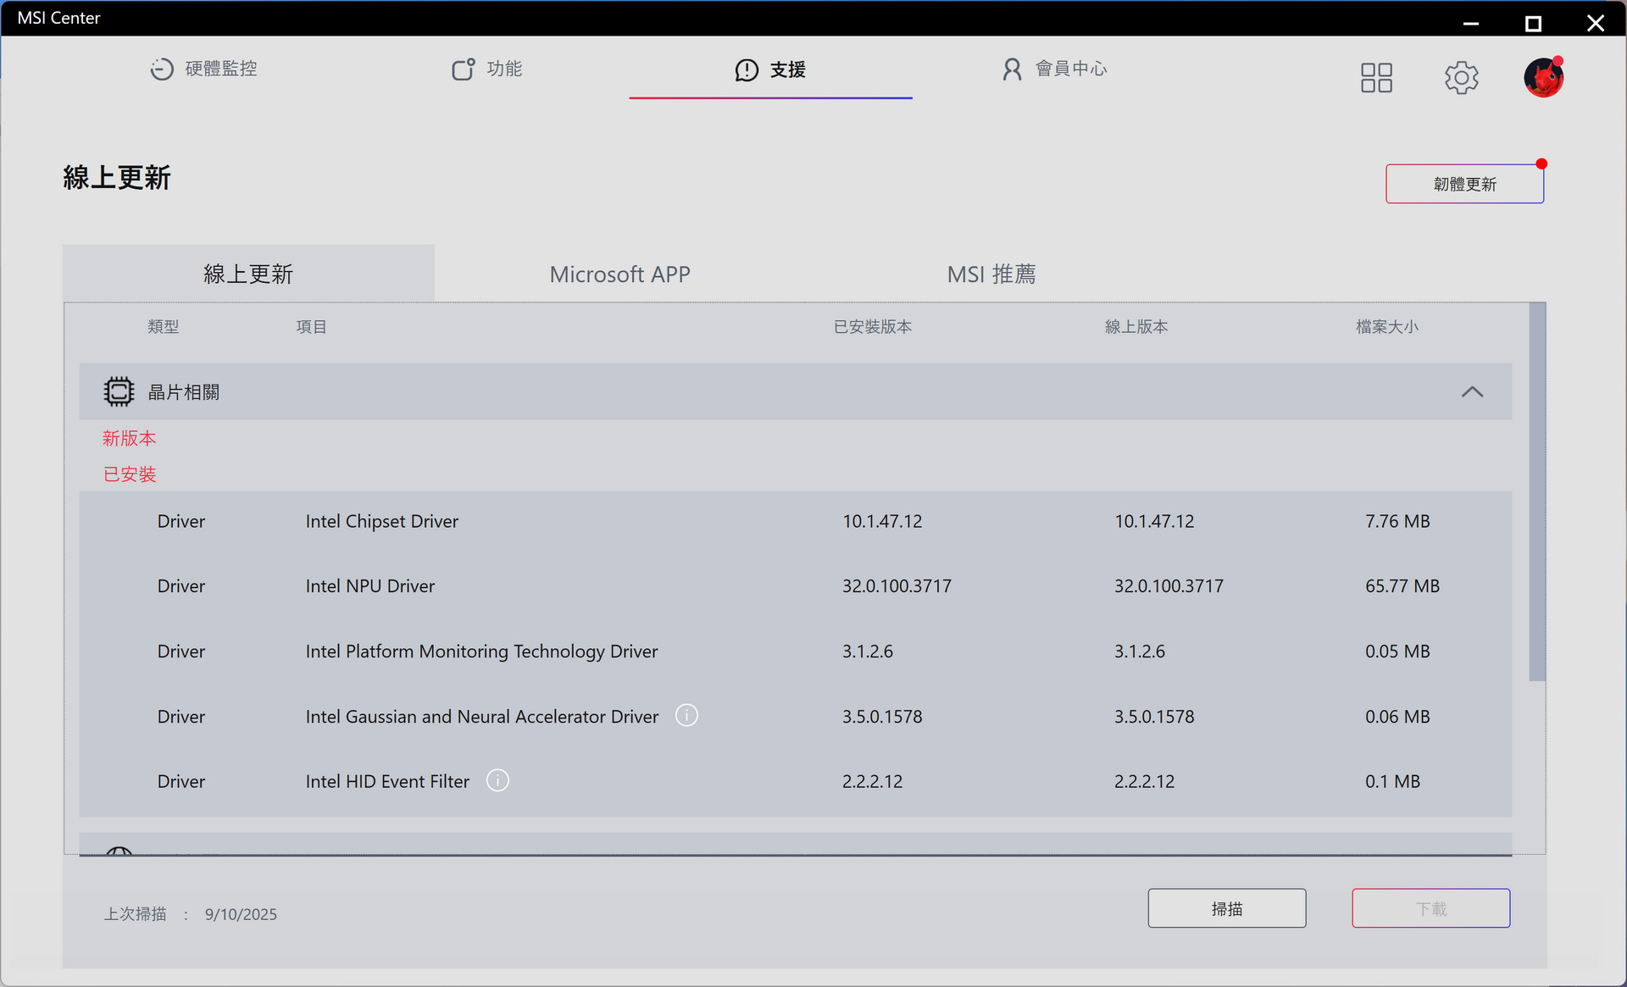Screen dimensions: 1627x987
Task: Select the Intel Chipset Driver row name
Action: [x=381, y=521]
